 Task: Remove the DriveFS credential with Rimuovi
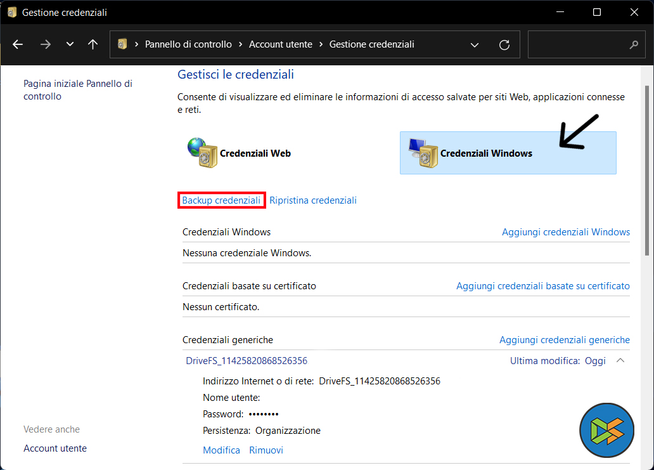tap(266, 450)
